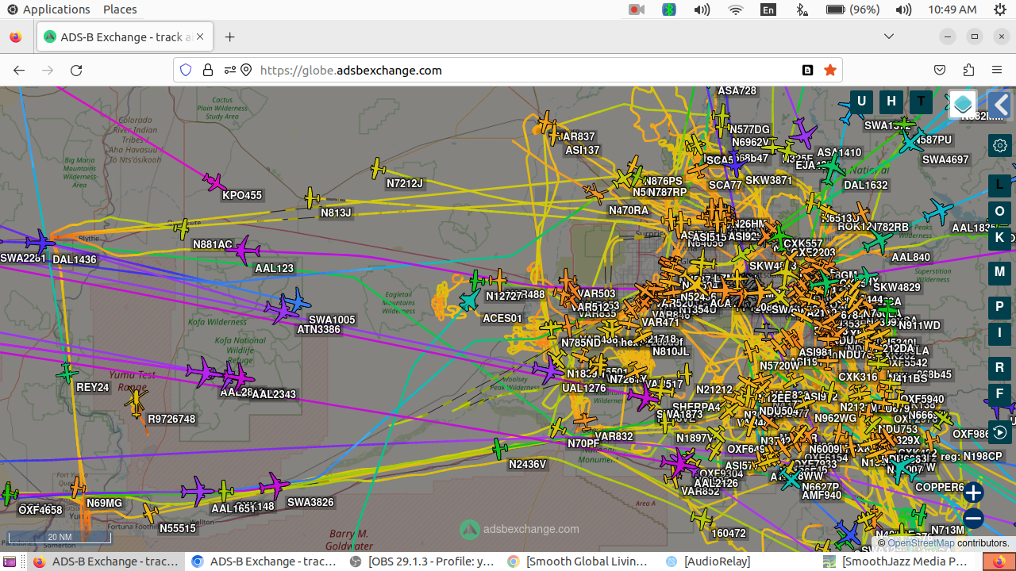1016x571 pixels.
Task: Switch to the SmoothJazz Media taskbar window
Action: [896, 561]
